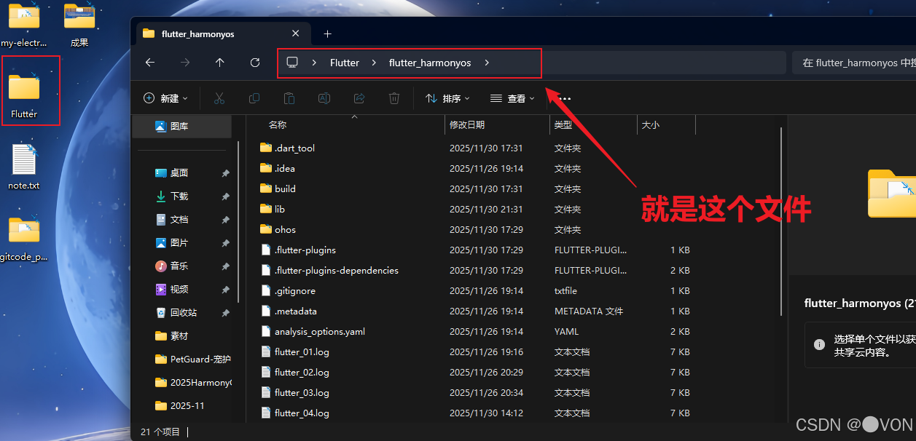This screenshot has height=441, width=916.
Task: Select the Flutter folder on desktop
Action: (24, 95)
